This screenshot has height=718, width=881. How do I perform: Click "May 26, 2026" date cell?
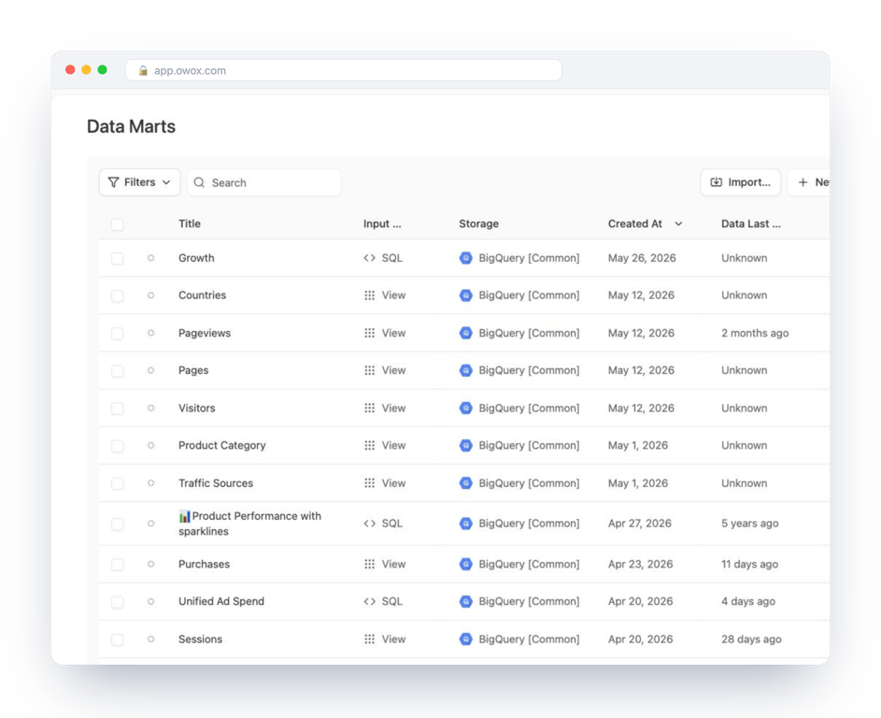click(642, 258)
